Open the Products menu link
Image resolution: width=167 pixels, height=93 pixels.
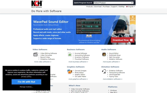(90, 6)
